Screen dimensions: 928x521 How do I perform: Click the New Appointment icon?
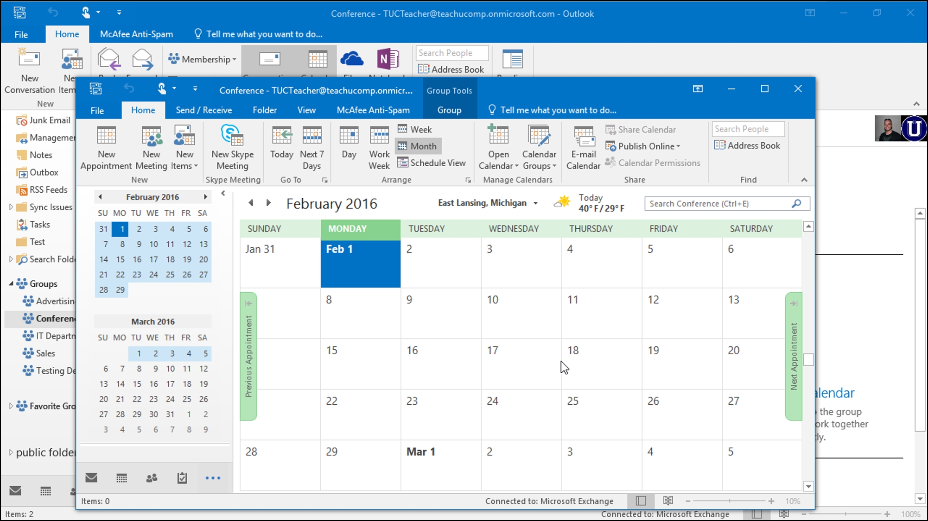[106, 146]
